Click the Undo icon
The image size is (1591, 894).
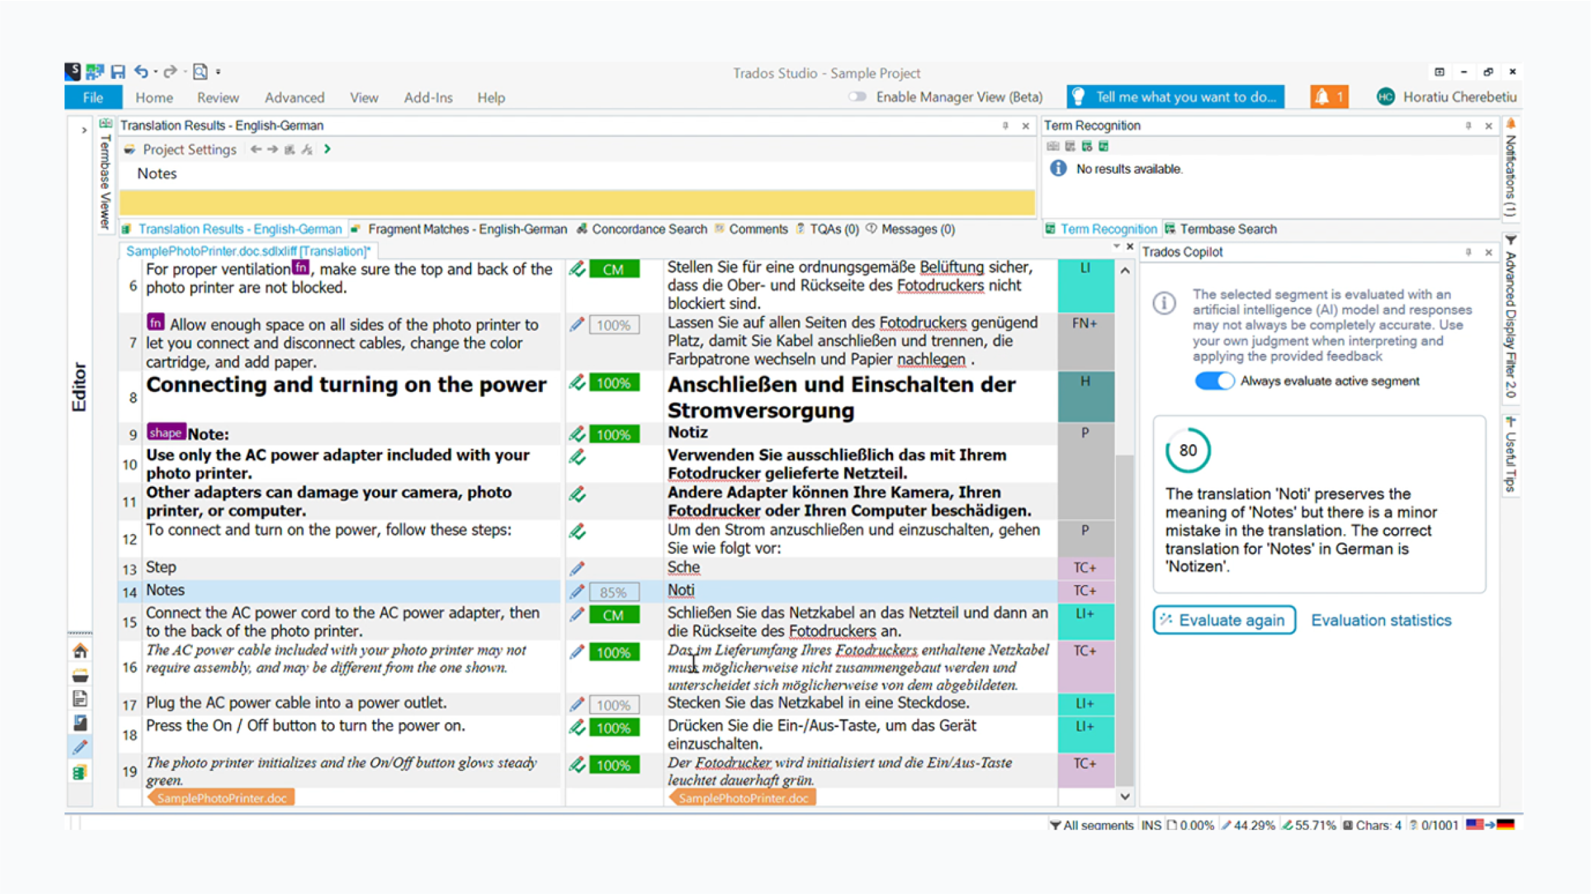(139, 72)
